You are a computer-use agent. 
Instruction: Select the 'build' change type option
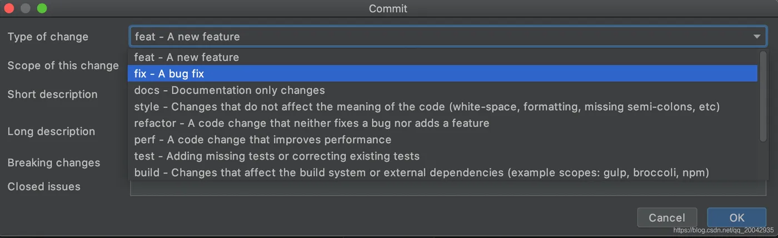coord(421,173)
